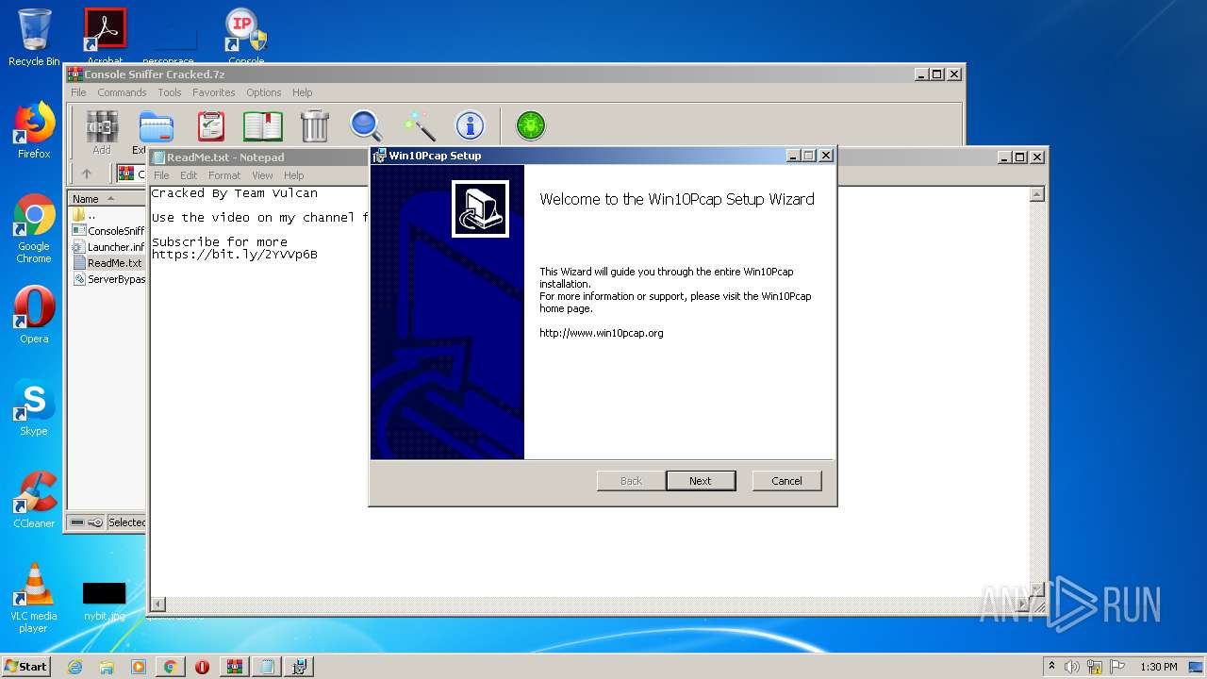The image size is (1207, 679).
Task: Switch to Notepad in the taskbar
Action: pos(266,667)
